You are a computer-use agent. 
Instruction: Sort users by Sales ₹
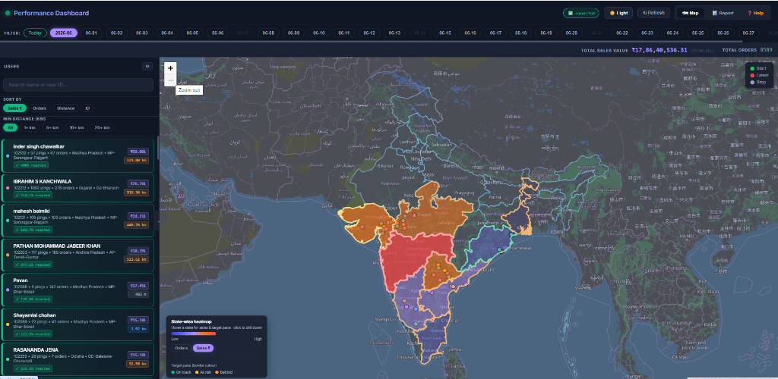14,108
